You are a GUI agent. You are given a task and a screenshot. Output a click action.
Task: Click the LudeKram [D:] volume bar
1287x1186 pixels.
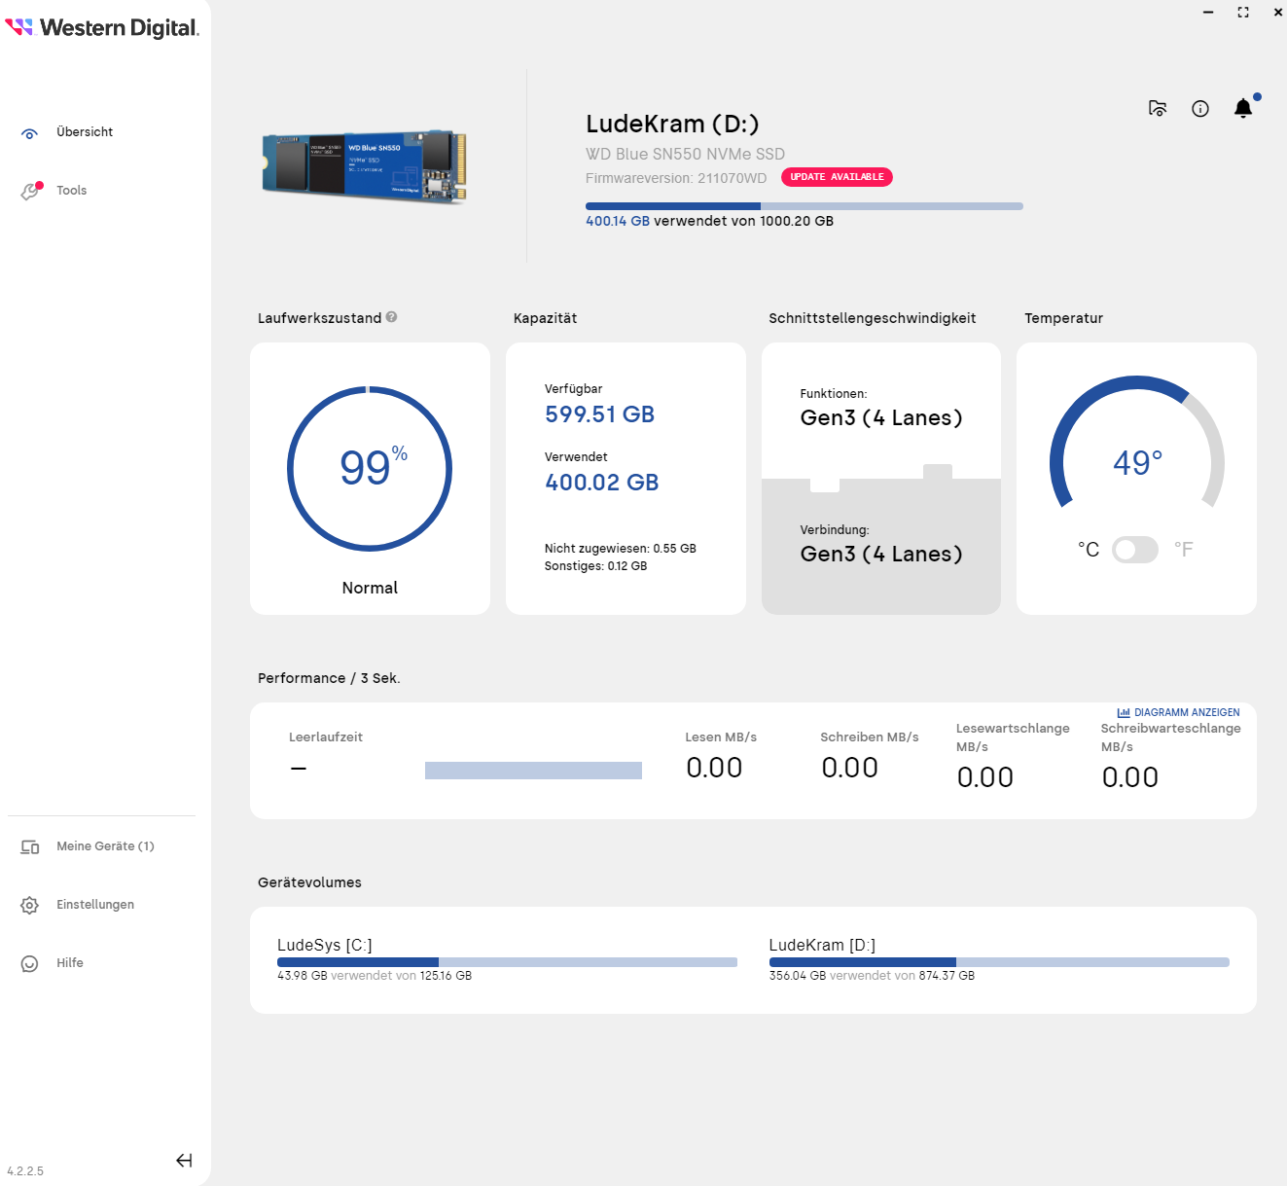(999, 962)
